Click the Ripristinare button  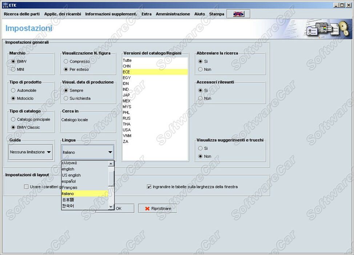(x=158, y=209)
